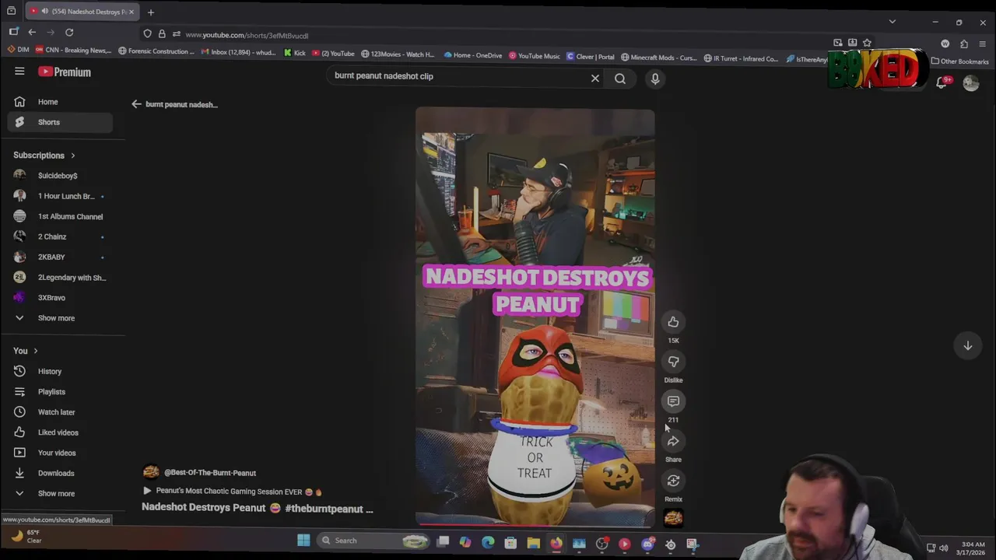Open the comments (211)
996x560 pixels.
(673, 401)
